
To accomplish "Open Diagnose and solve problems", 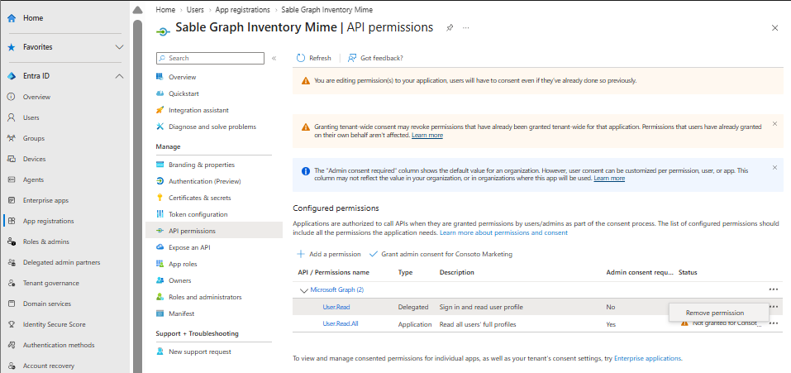I will point(212,127).
